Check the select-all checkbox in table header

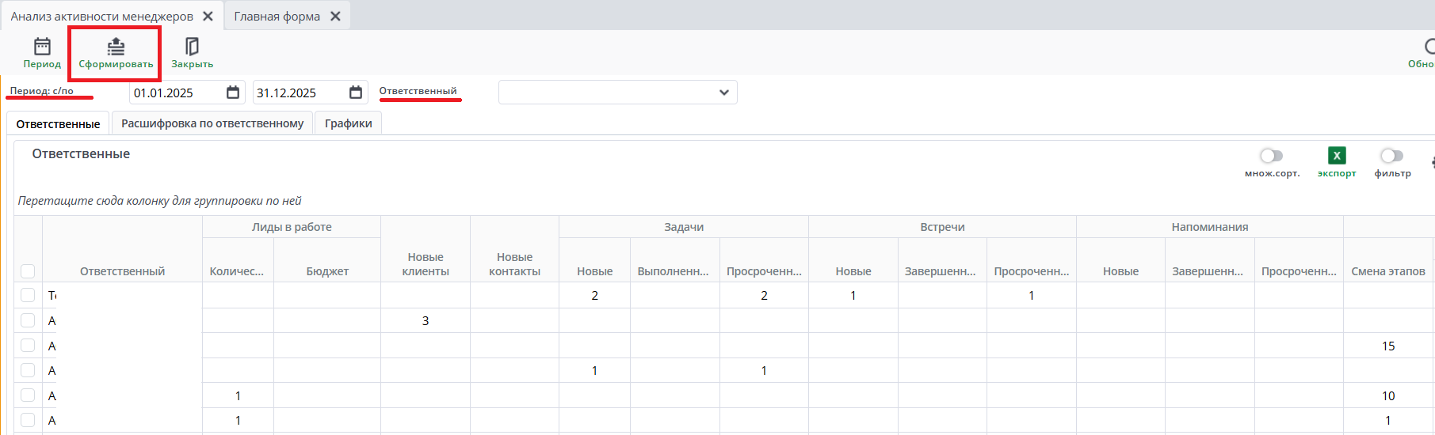[x=28, y=271]
